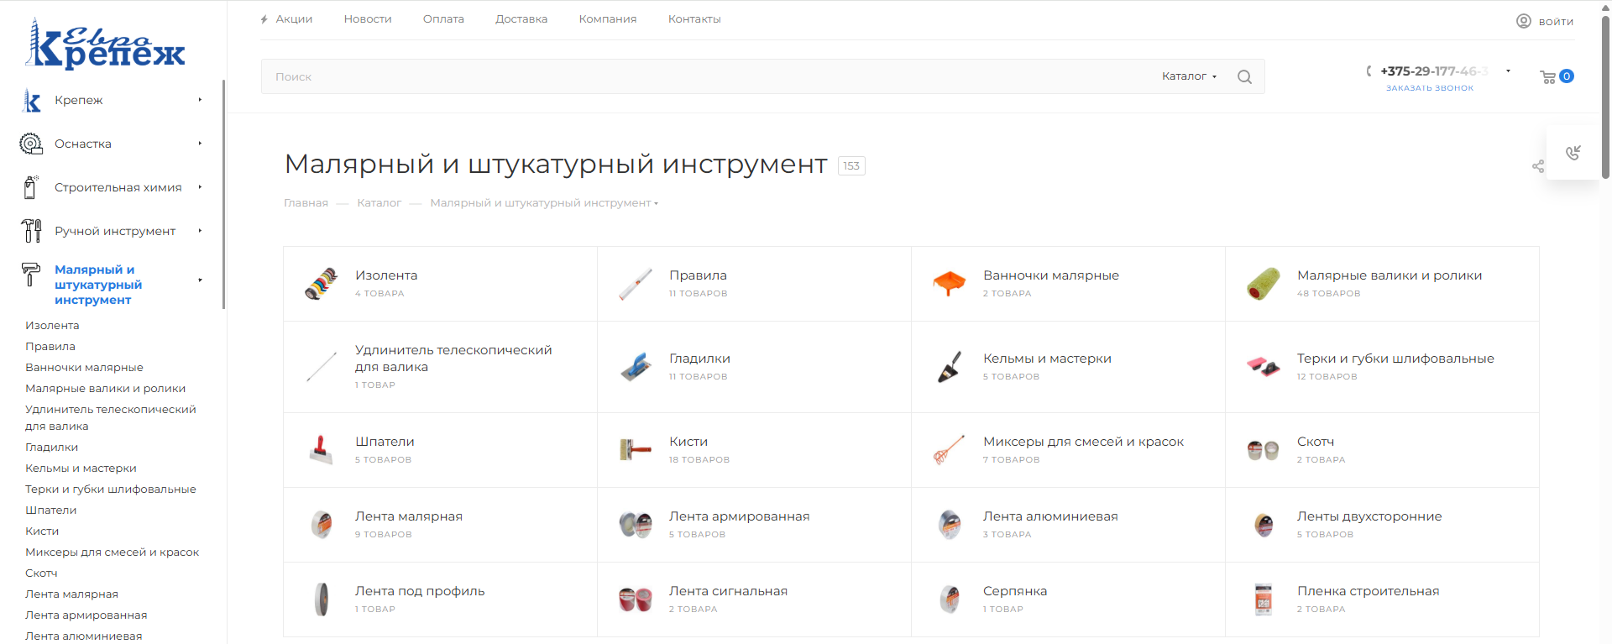Open the Доставка menu item
1612x644 pixels.
pos(521,19)
